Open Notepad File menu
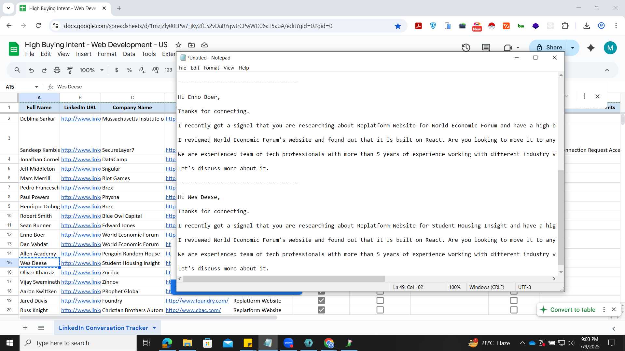Viewport: 625px width, 351px height. (182, 68)
